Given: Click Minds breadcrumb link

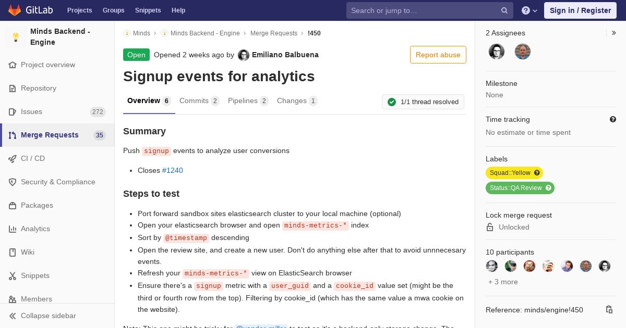Looking at the screenshot, I should [x=141, y=33].
